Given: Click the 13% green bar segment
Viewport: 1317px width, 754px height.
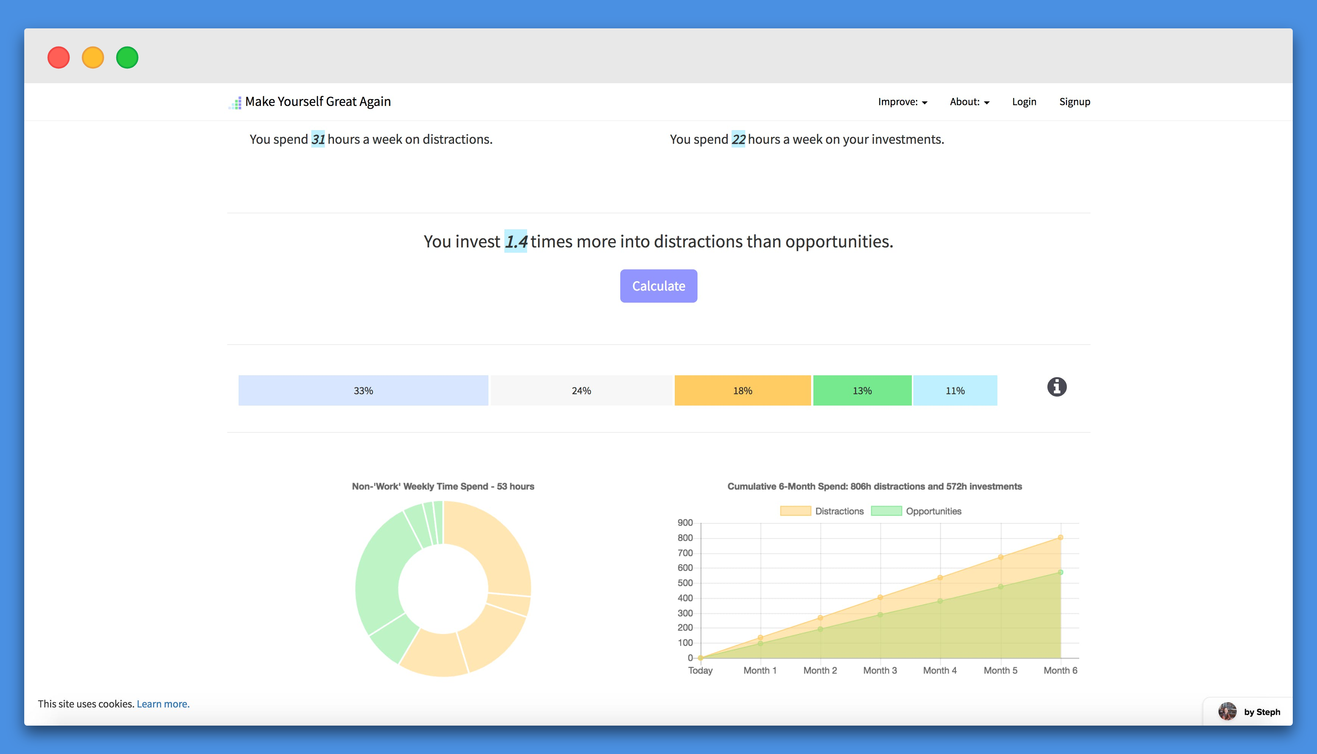Looking at the screenshot, I should coord(862,390).
